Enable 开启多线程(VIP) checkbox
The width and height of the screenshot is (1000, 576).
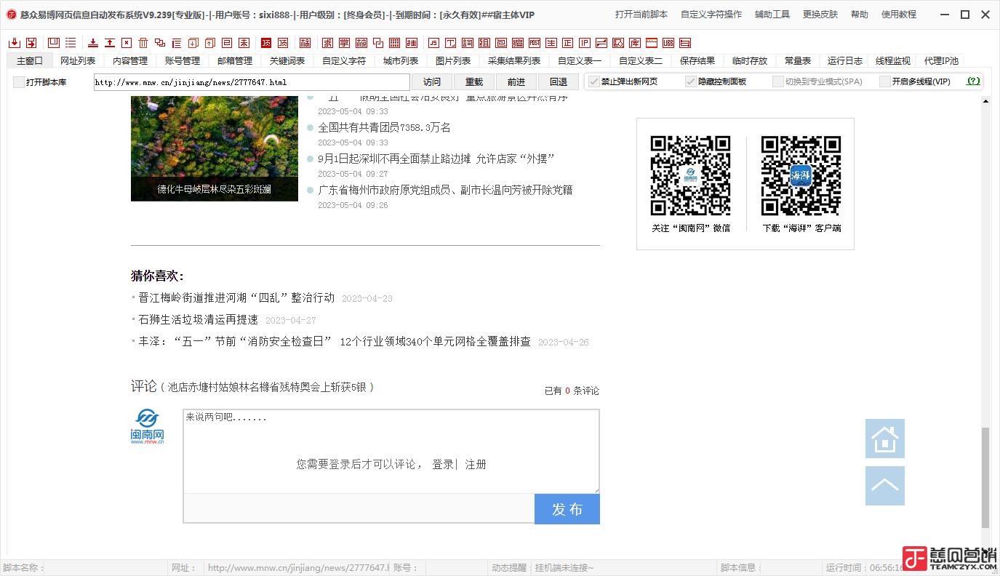click(885, 81)
